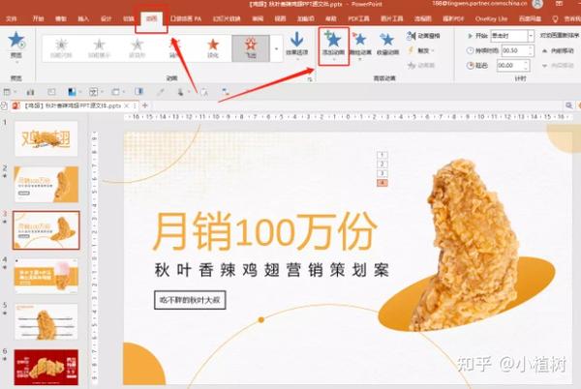Click the 添加动画 add animation star

coord(333,40)
